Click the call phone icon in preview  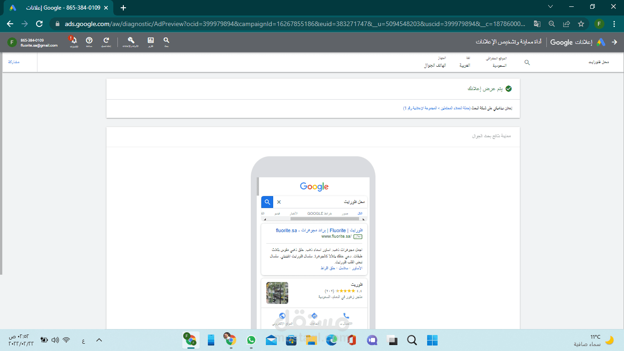346,316
